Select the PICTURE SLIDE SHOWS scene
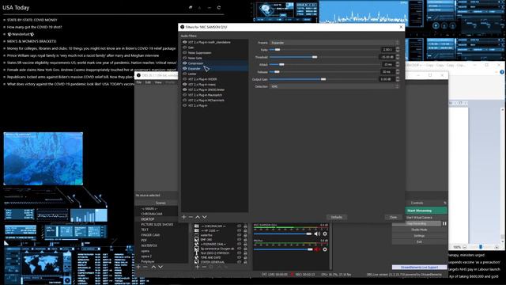The height and width of the screenshot is (285, 506). pos(157,224)
